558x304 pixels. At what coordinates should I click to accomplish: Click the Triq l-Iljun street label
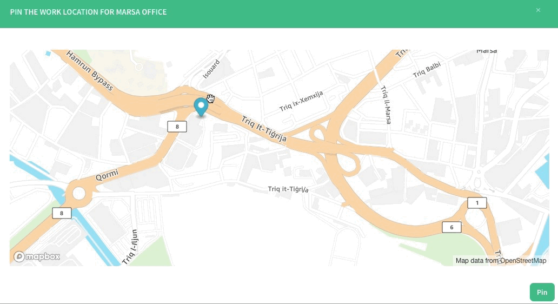pyautogui.click(x=131, y=247)
